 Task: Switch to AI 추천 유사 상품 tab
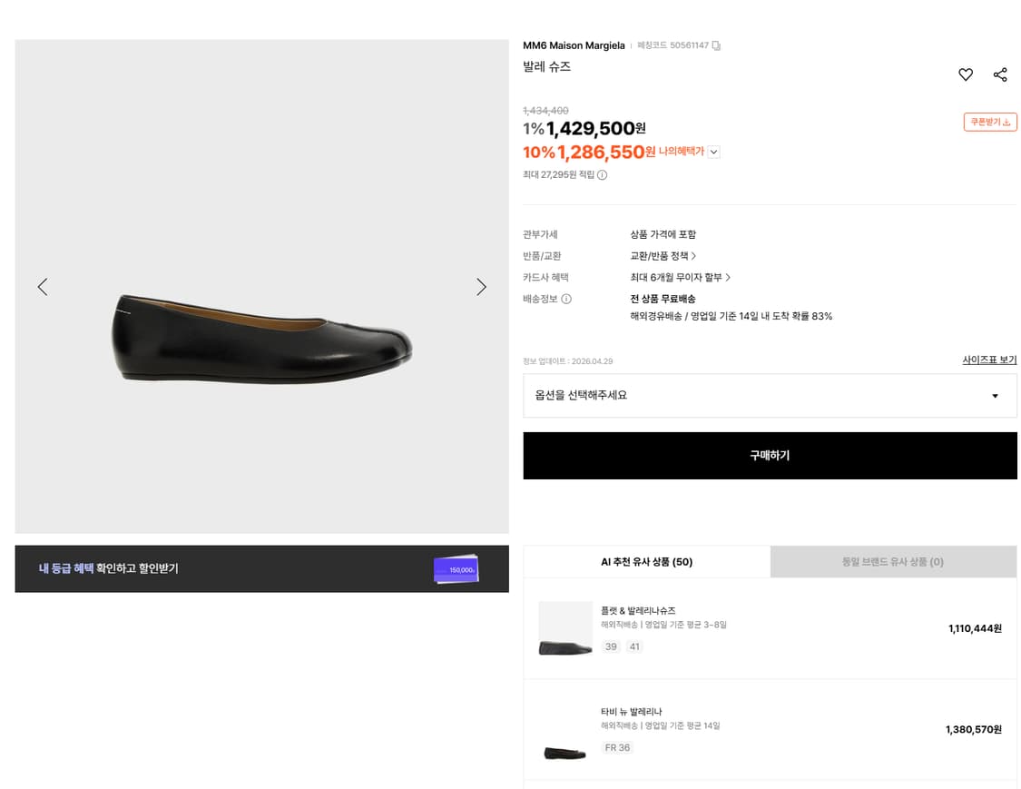646,562
